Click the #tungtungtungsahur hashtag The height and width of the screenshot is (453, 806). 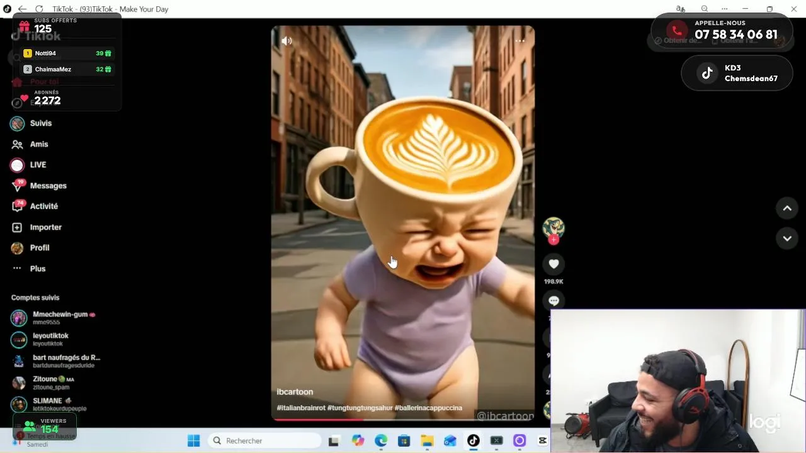[x=360, y=408]
